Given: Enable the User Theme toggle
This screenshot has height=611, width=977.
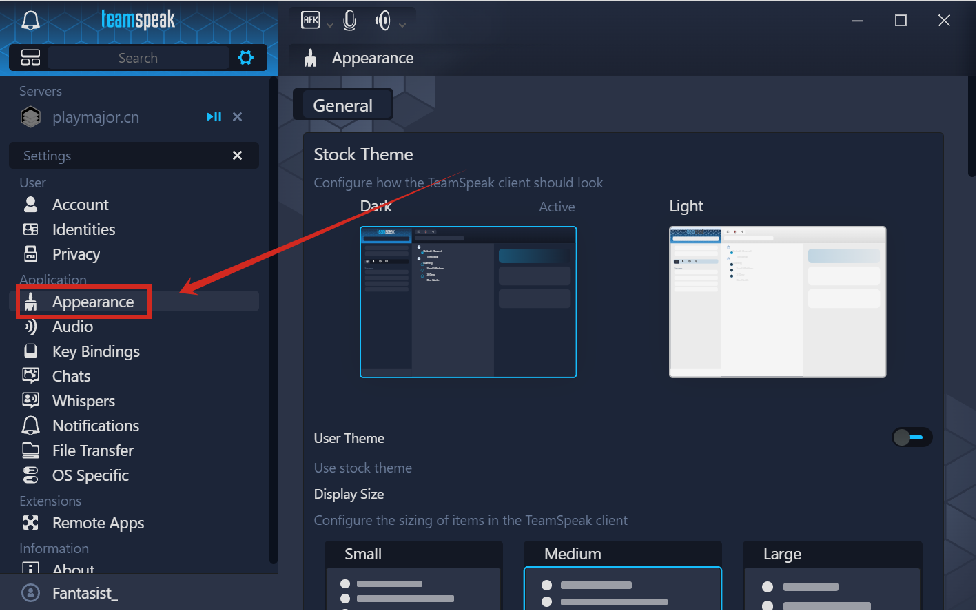Looking at the screenshot, I should click(x=912, y=437).
